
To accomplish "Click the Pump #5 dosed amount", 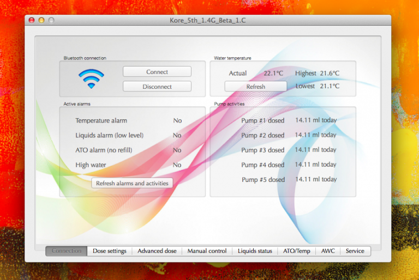I will pyautogui.click(x=316, y=179).
